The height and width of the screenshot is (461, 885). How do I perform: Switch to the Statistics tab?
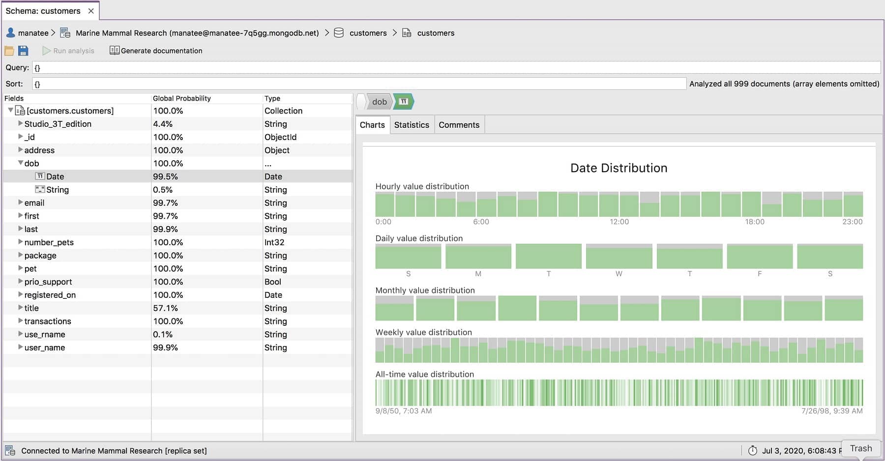[412, 125]
